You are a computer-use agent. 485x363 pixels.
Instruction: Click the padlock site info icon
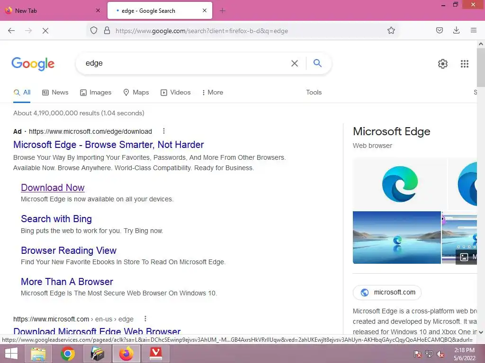coord(107,31)
